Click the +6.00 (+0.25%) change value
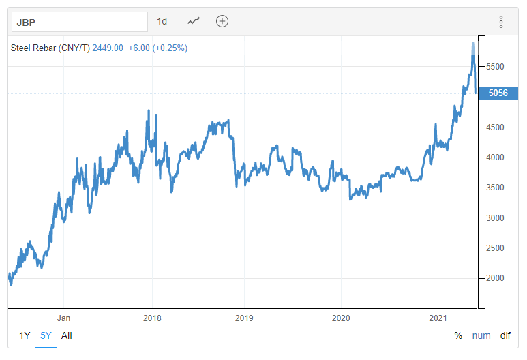527x360 pixels. (x=157, y=48)
